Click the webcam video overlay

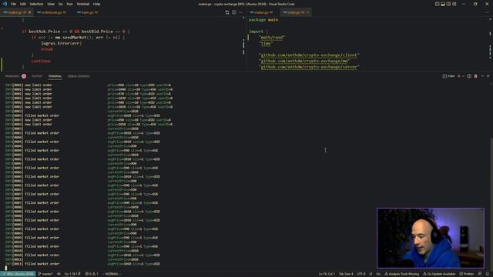click(431, 238)
